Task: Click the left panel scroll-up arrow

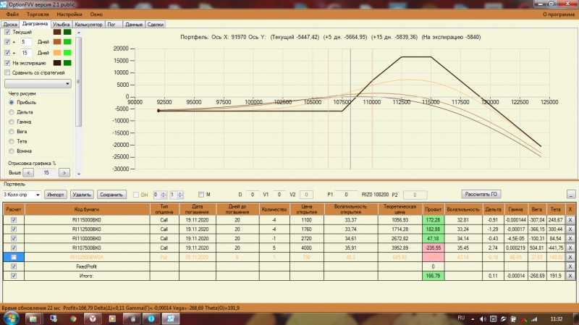Action: click(79, 33)
